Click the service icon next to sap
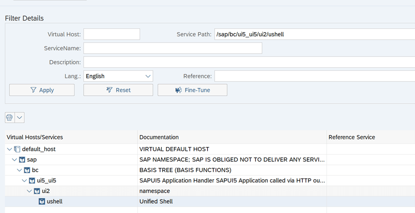This screenshot has height=213, width=415. pos(22,159)
